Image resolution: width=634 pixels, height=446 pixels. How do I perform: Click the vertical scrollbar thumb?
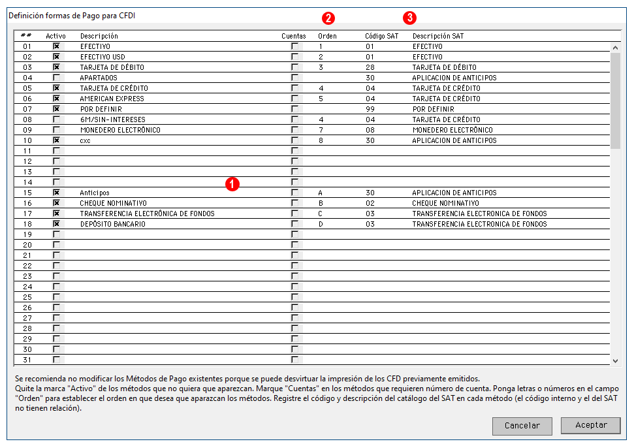(615, 101)
